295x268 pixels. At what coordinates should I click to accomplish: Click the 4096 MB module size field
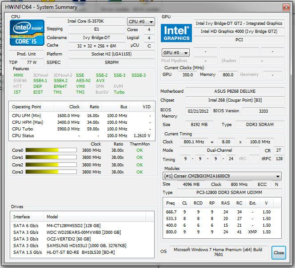191,185
